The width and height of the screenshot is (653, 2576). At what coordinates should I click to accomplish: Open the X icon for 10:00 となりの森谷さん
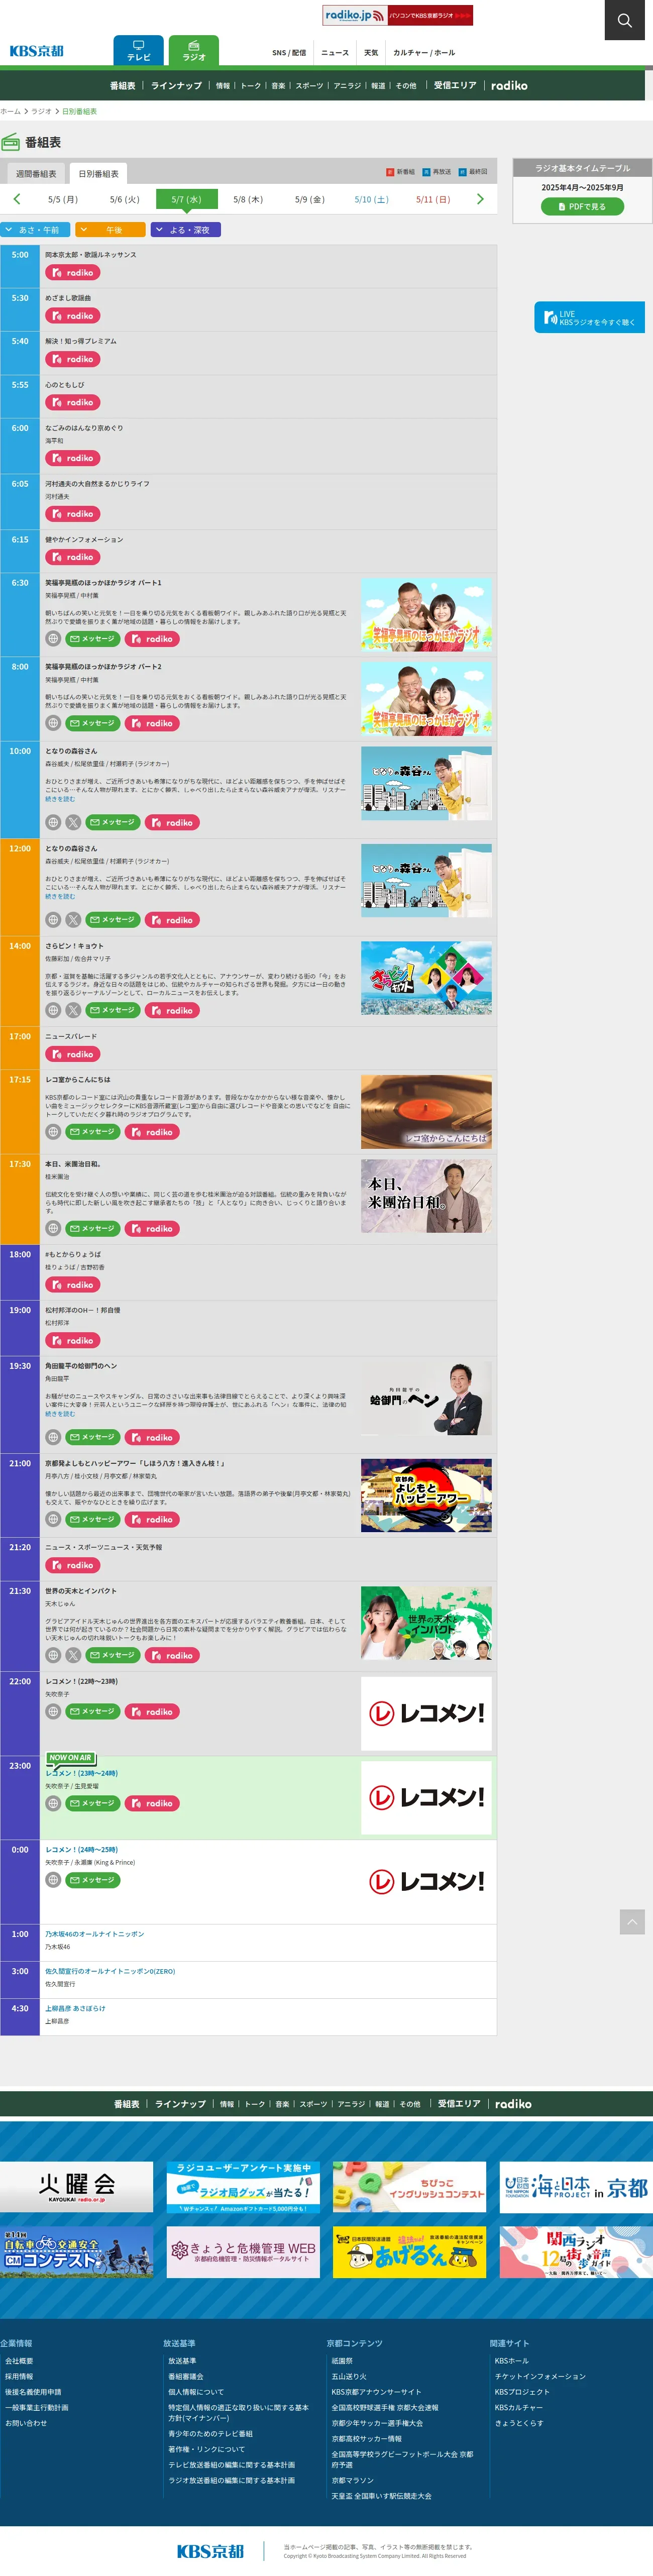[73, 823]
